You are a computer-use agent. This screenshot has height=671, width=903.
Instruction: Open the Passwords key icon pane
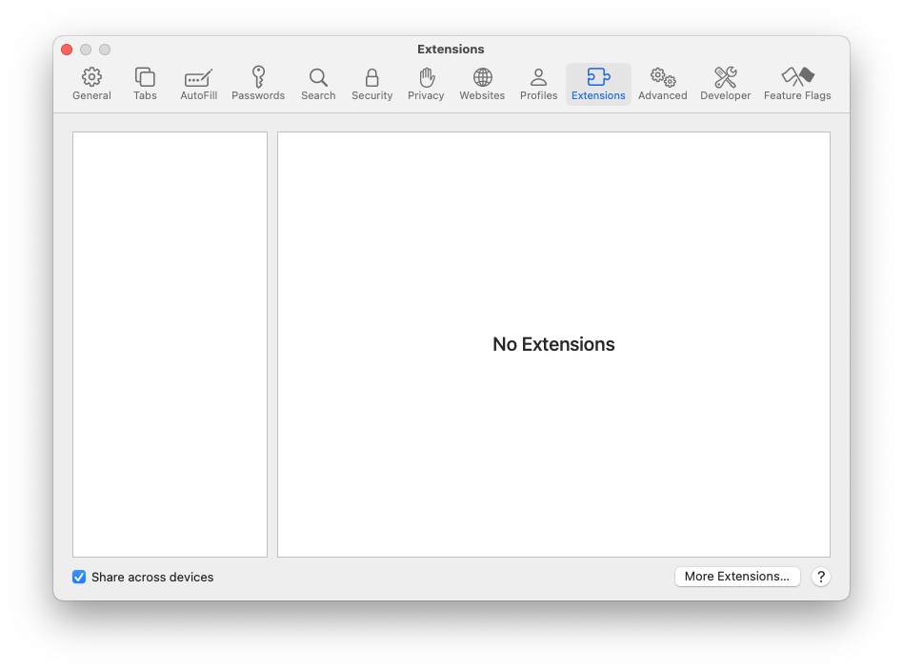(258, 84)
